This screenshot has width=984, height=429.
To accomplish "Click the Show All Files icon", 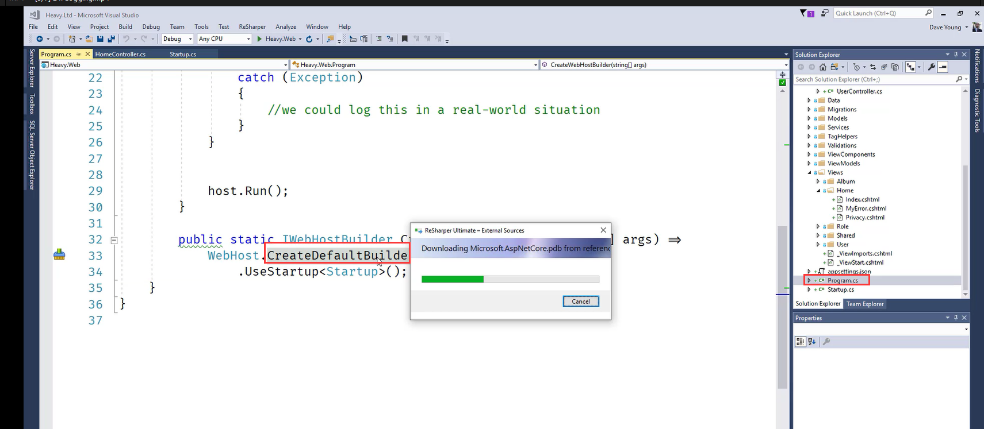I will tap(895, 67).
